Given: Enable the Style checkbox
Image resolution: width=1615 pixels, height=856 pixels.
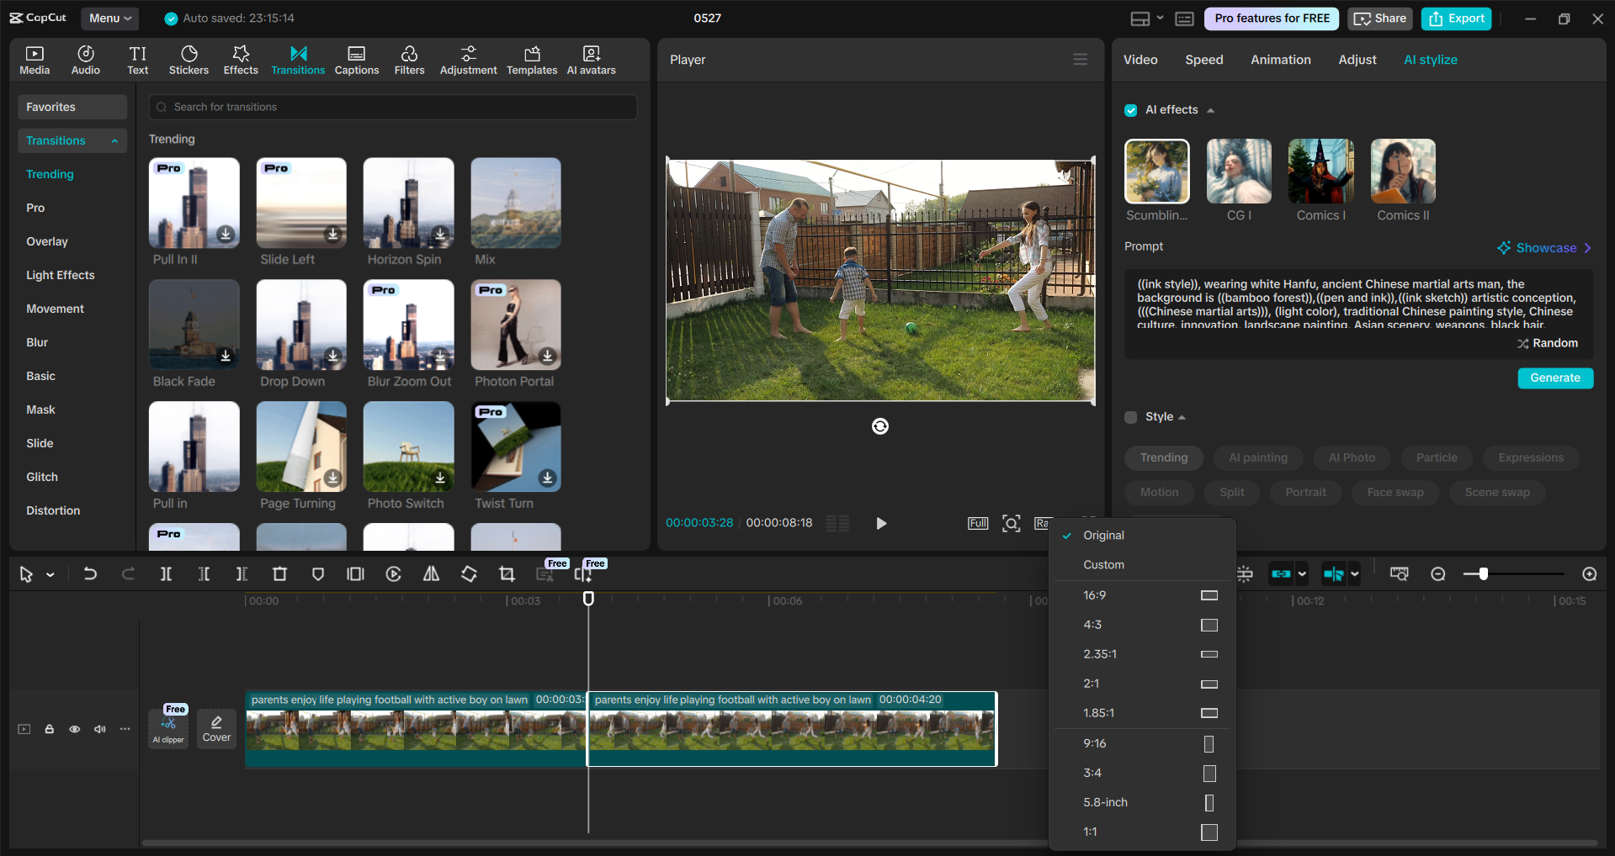Looking at the screenshot, I should [1131, 417].
